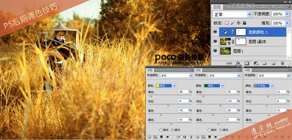
Task: Clip adjustment to layer in 黄色 panel
Action: (x=161, y=137)
